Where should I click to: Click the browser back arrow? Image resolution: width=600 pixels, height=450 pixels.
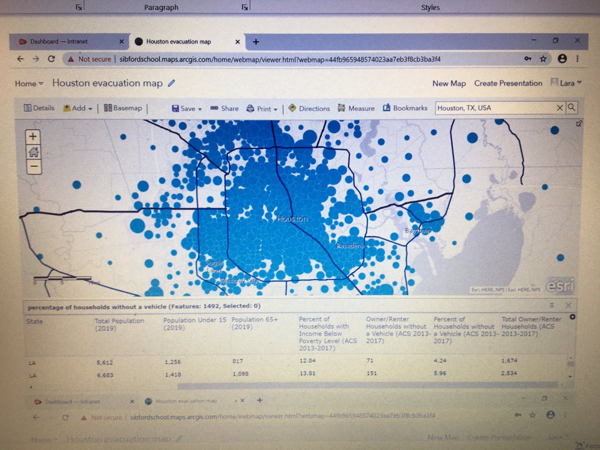(x=20, y=59)
